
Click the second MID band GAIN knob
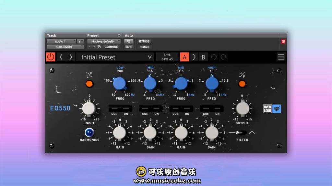click(181, 133)
